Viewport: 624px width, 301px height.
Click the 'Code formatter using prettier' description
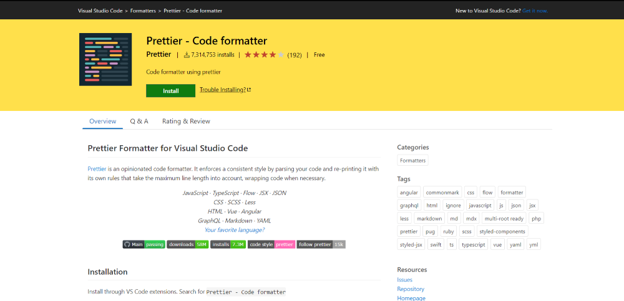pos(183,72)
